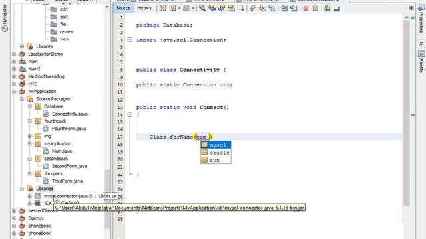426x239 pixels.
Task: Expand the LocalizationDemo project node
Action: [14, 54]
